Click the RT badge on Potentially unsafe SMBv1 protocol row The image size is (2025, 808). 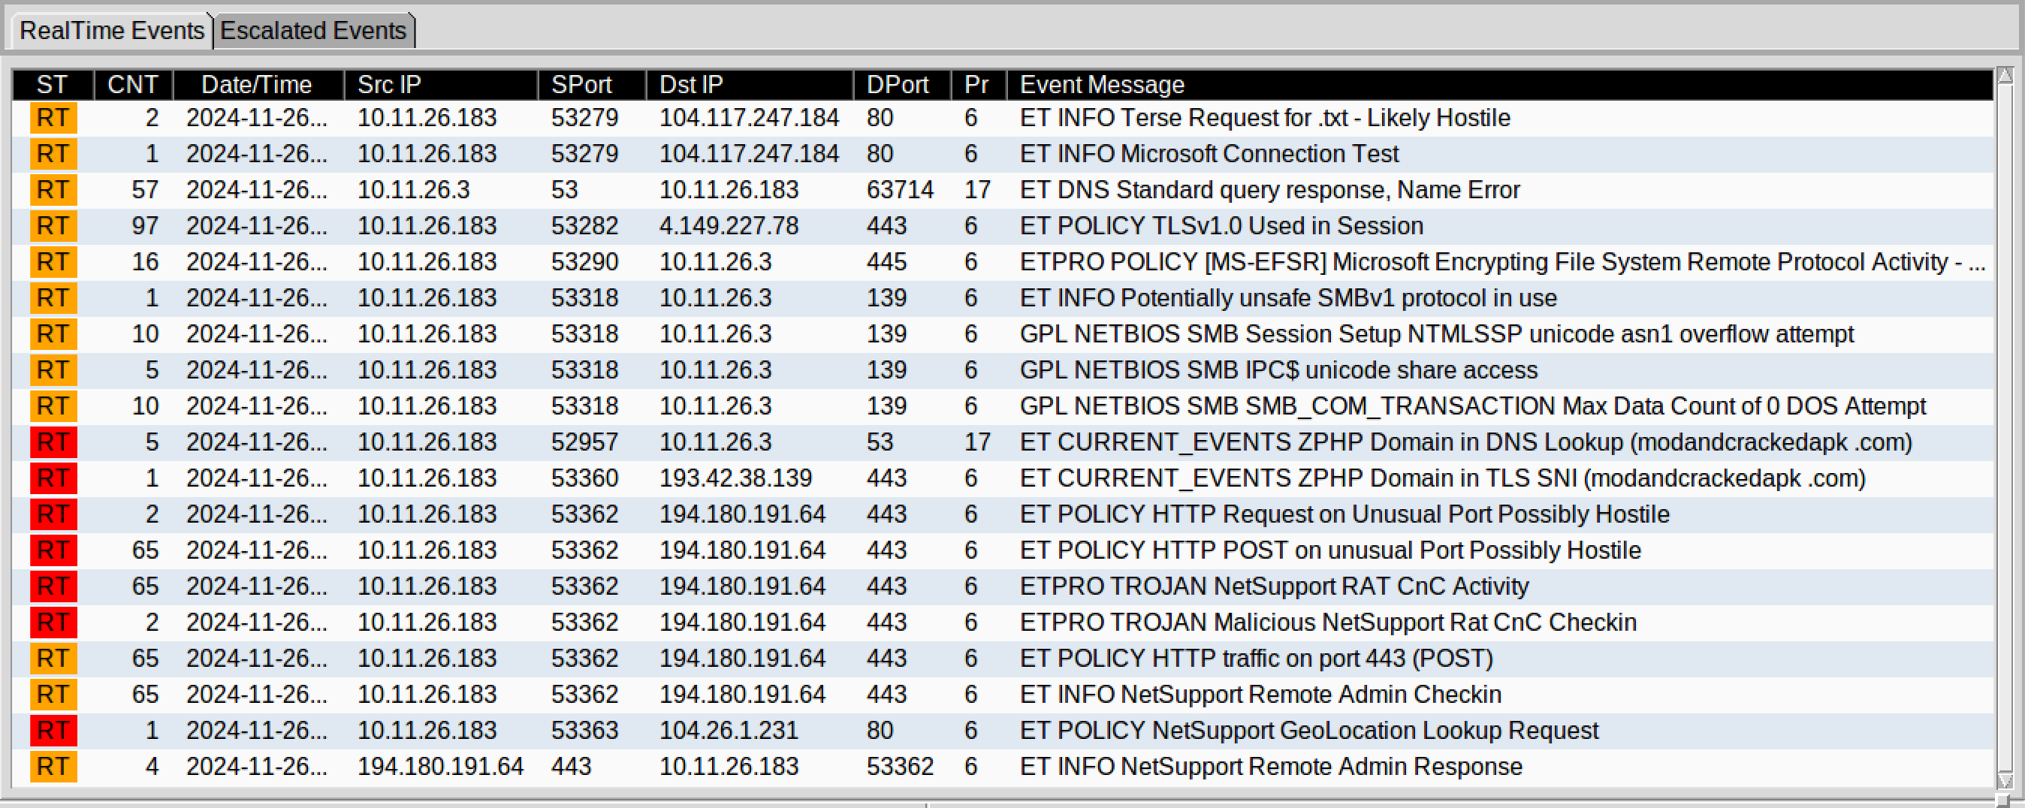(53, 298)
